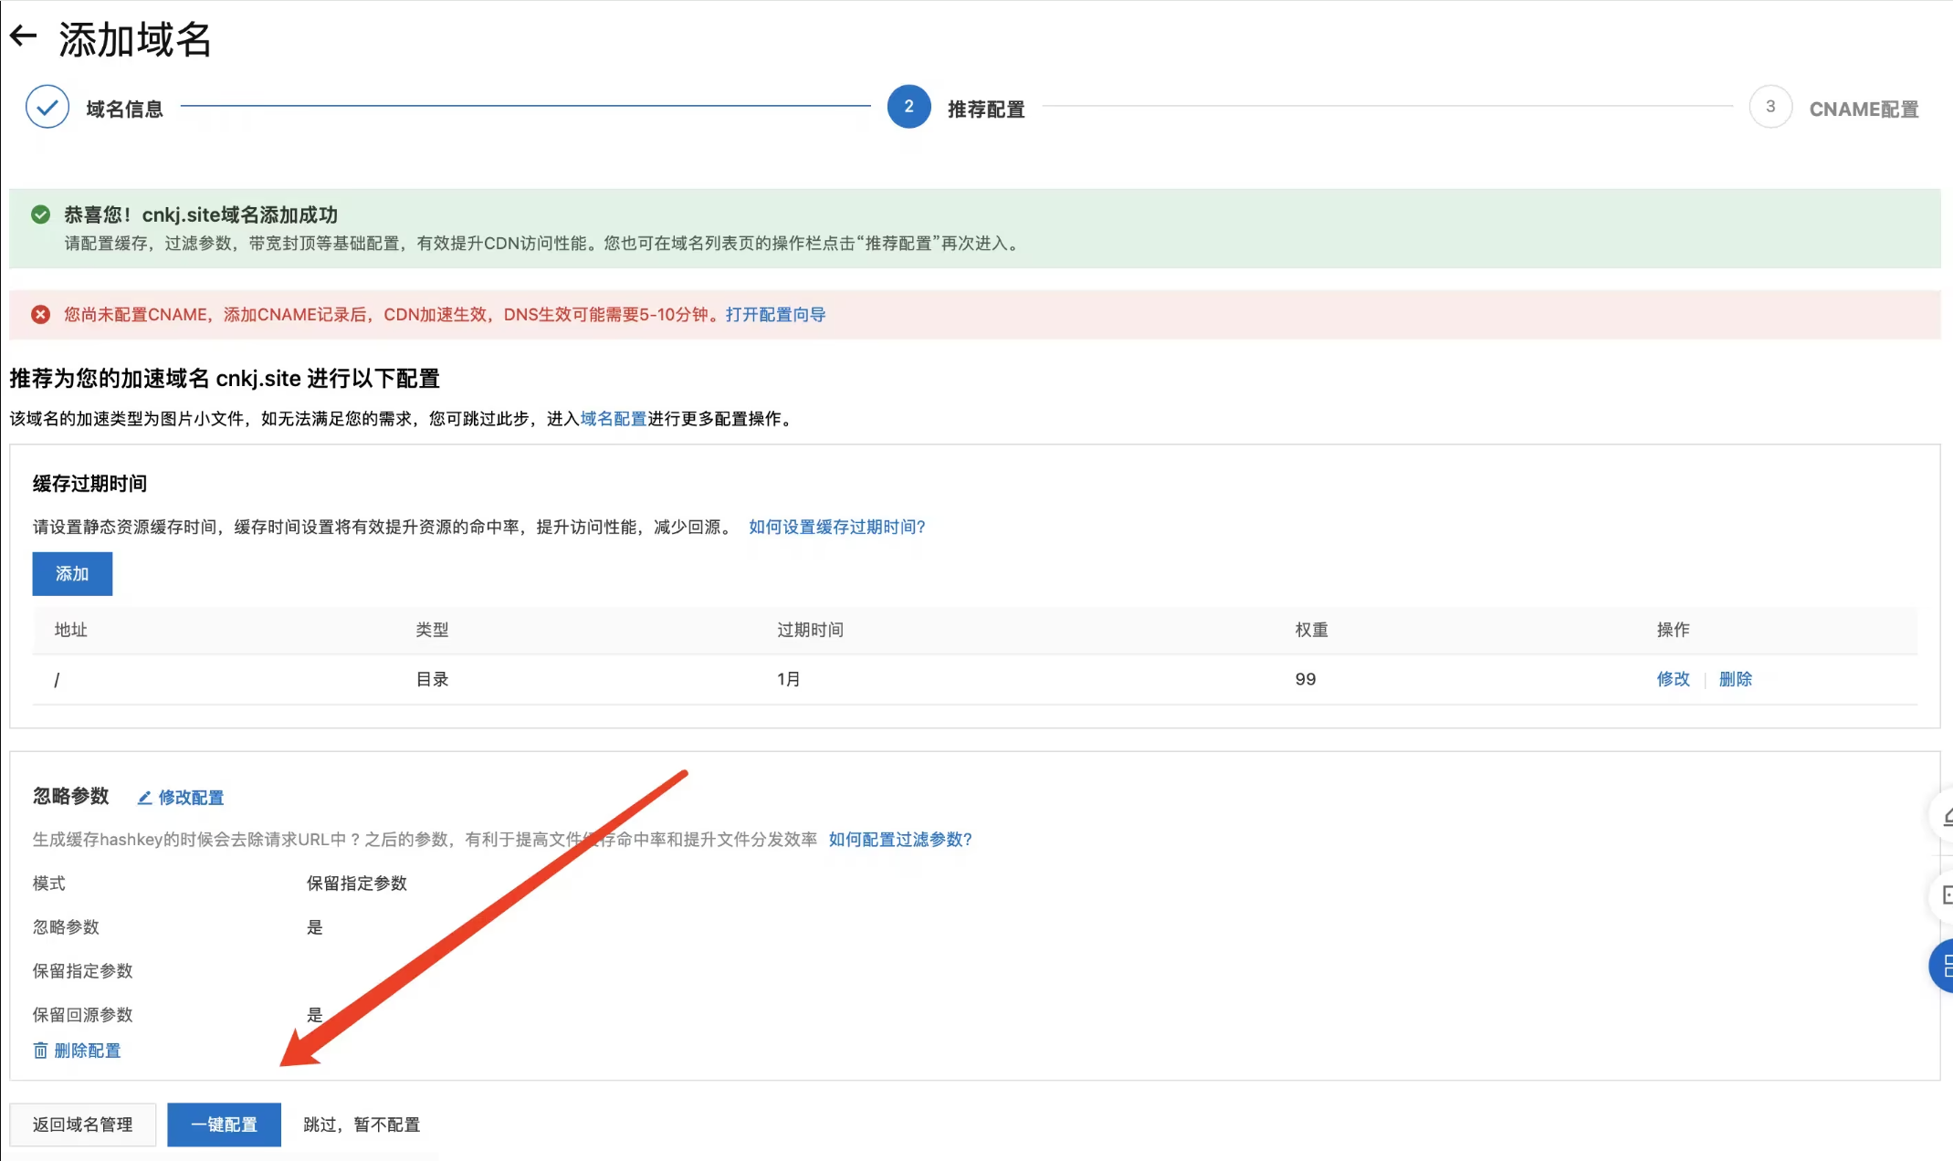
Task: Click the step 3 CNAME配置 circle
Action: (1769, 107)
